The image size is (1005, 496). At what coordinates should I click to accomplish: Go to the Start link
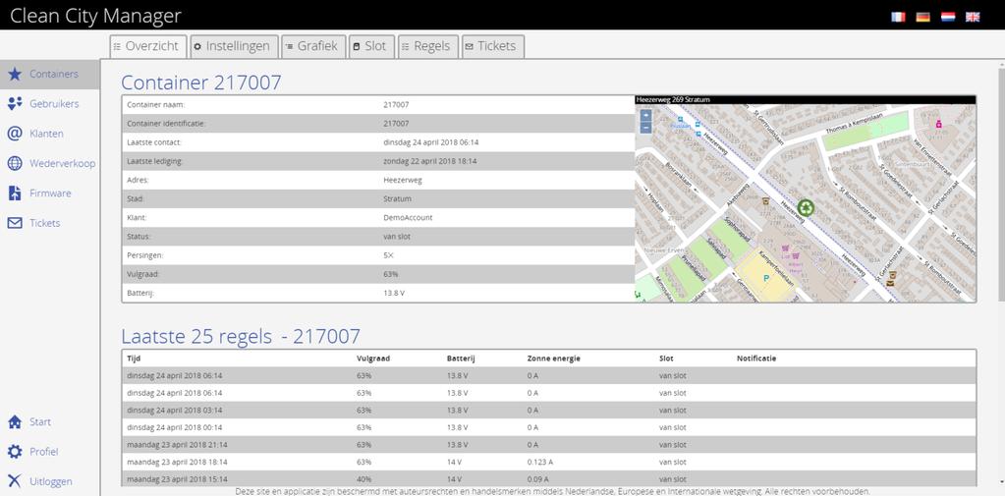coord(39,421)
